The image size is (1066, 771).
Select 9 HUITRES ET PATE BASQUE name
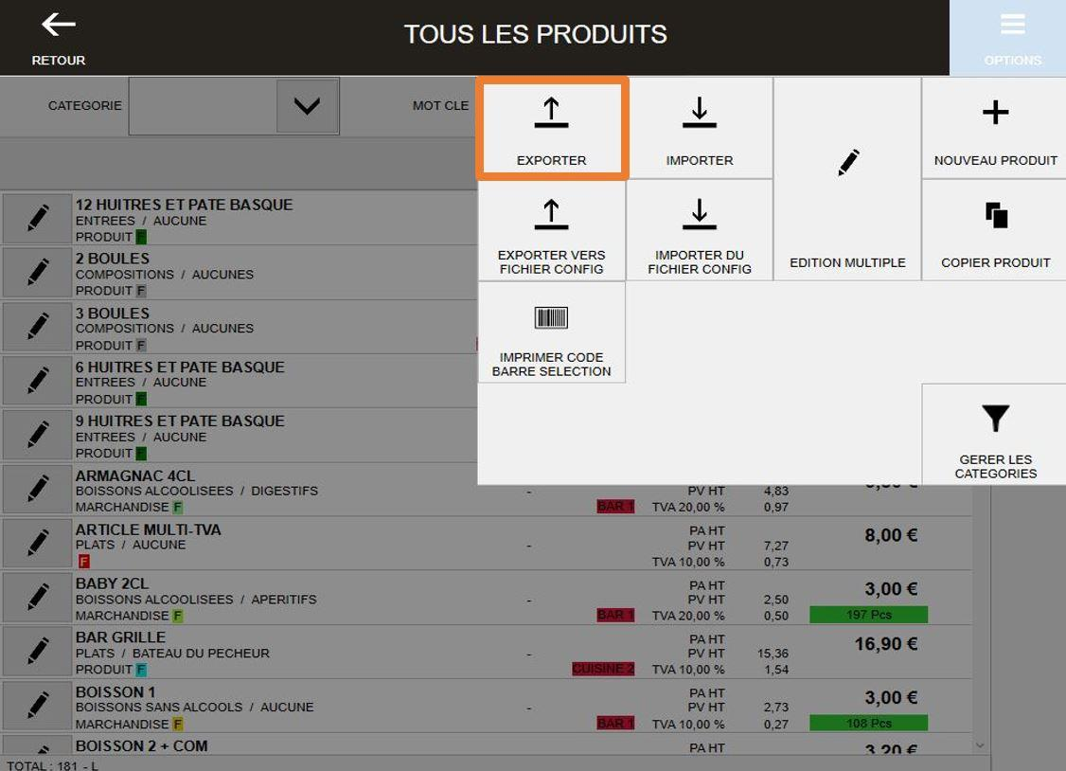pos(180,421)
